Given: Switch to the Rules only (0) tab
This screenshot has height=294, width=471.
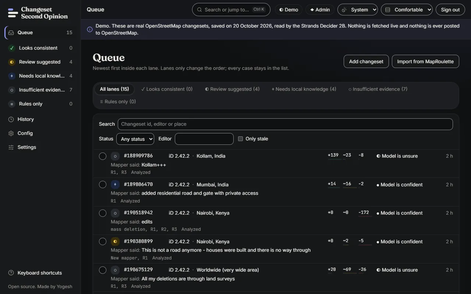Looking at the screenshot, I should 118,102.
